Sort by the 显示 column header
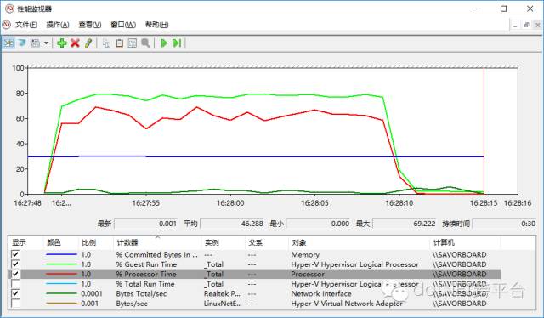Screen dimensions: 544x318 [x=26, y=242]
